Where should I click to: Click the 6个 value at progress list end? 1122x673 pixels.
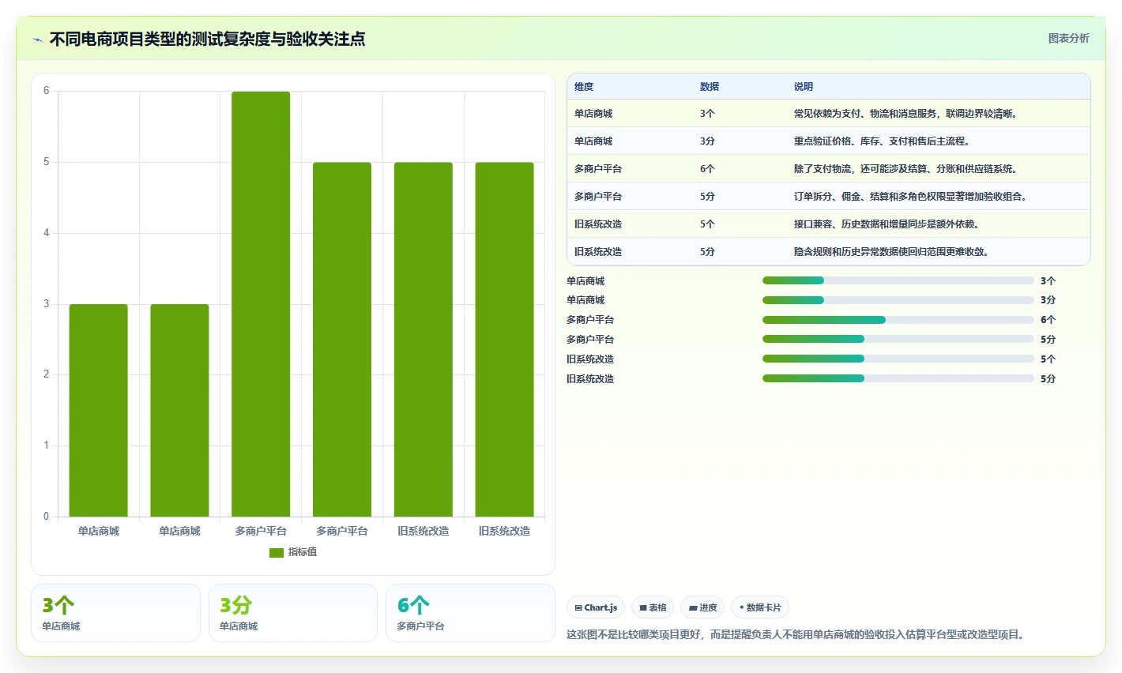[1048, 320]
